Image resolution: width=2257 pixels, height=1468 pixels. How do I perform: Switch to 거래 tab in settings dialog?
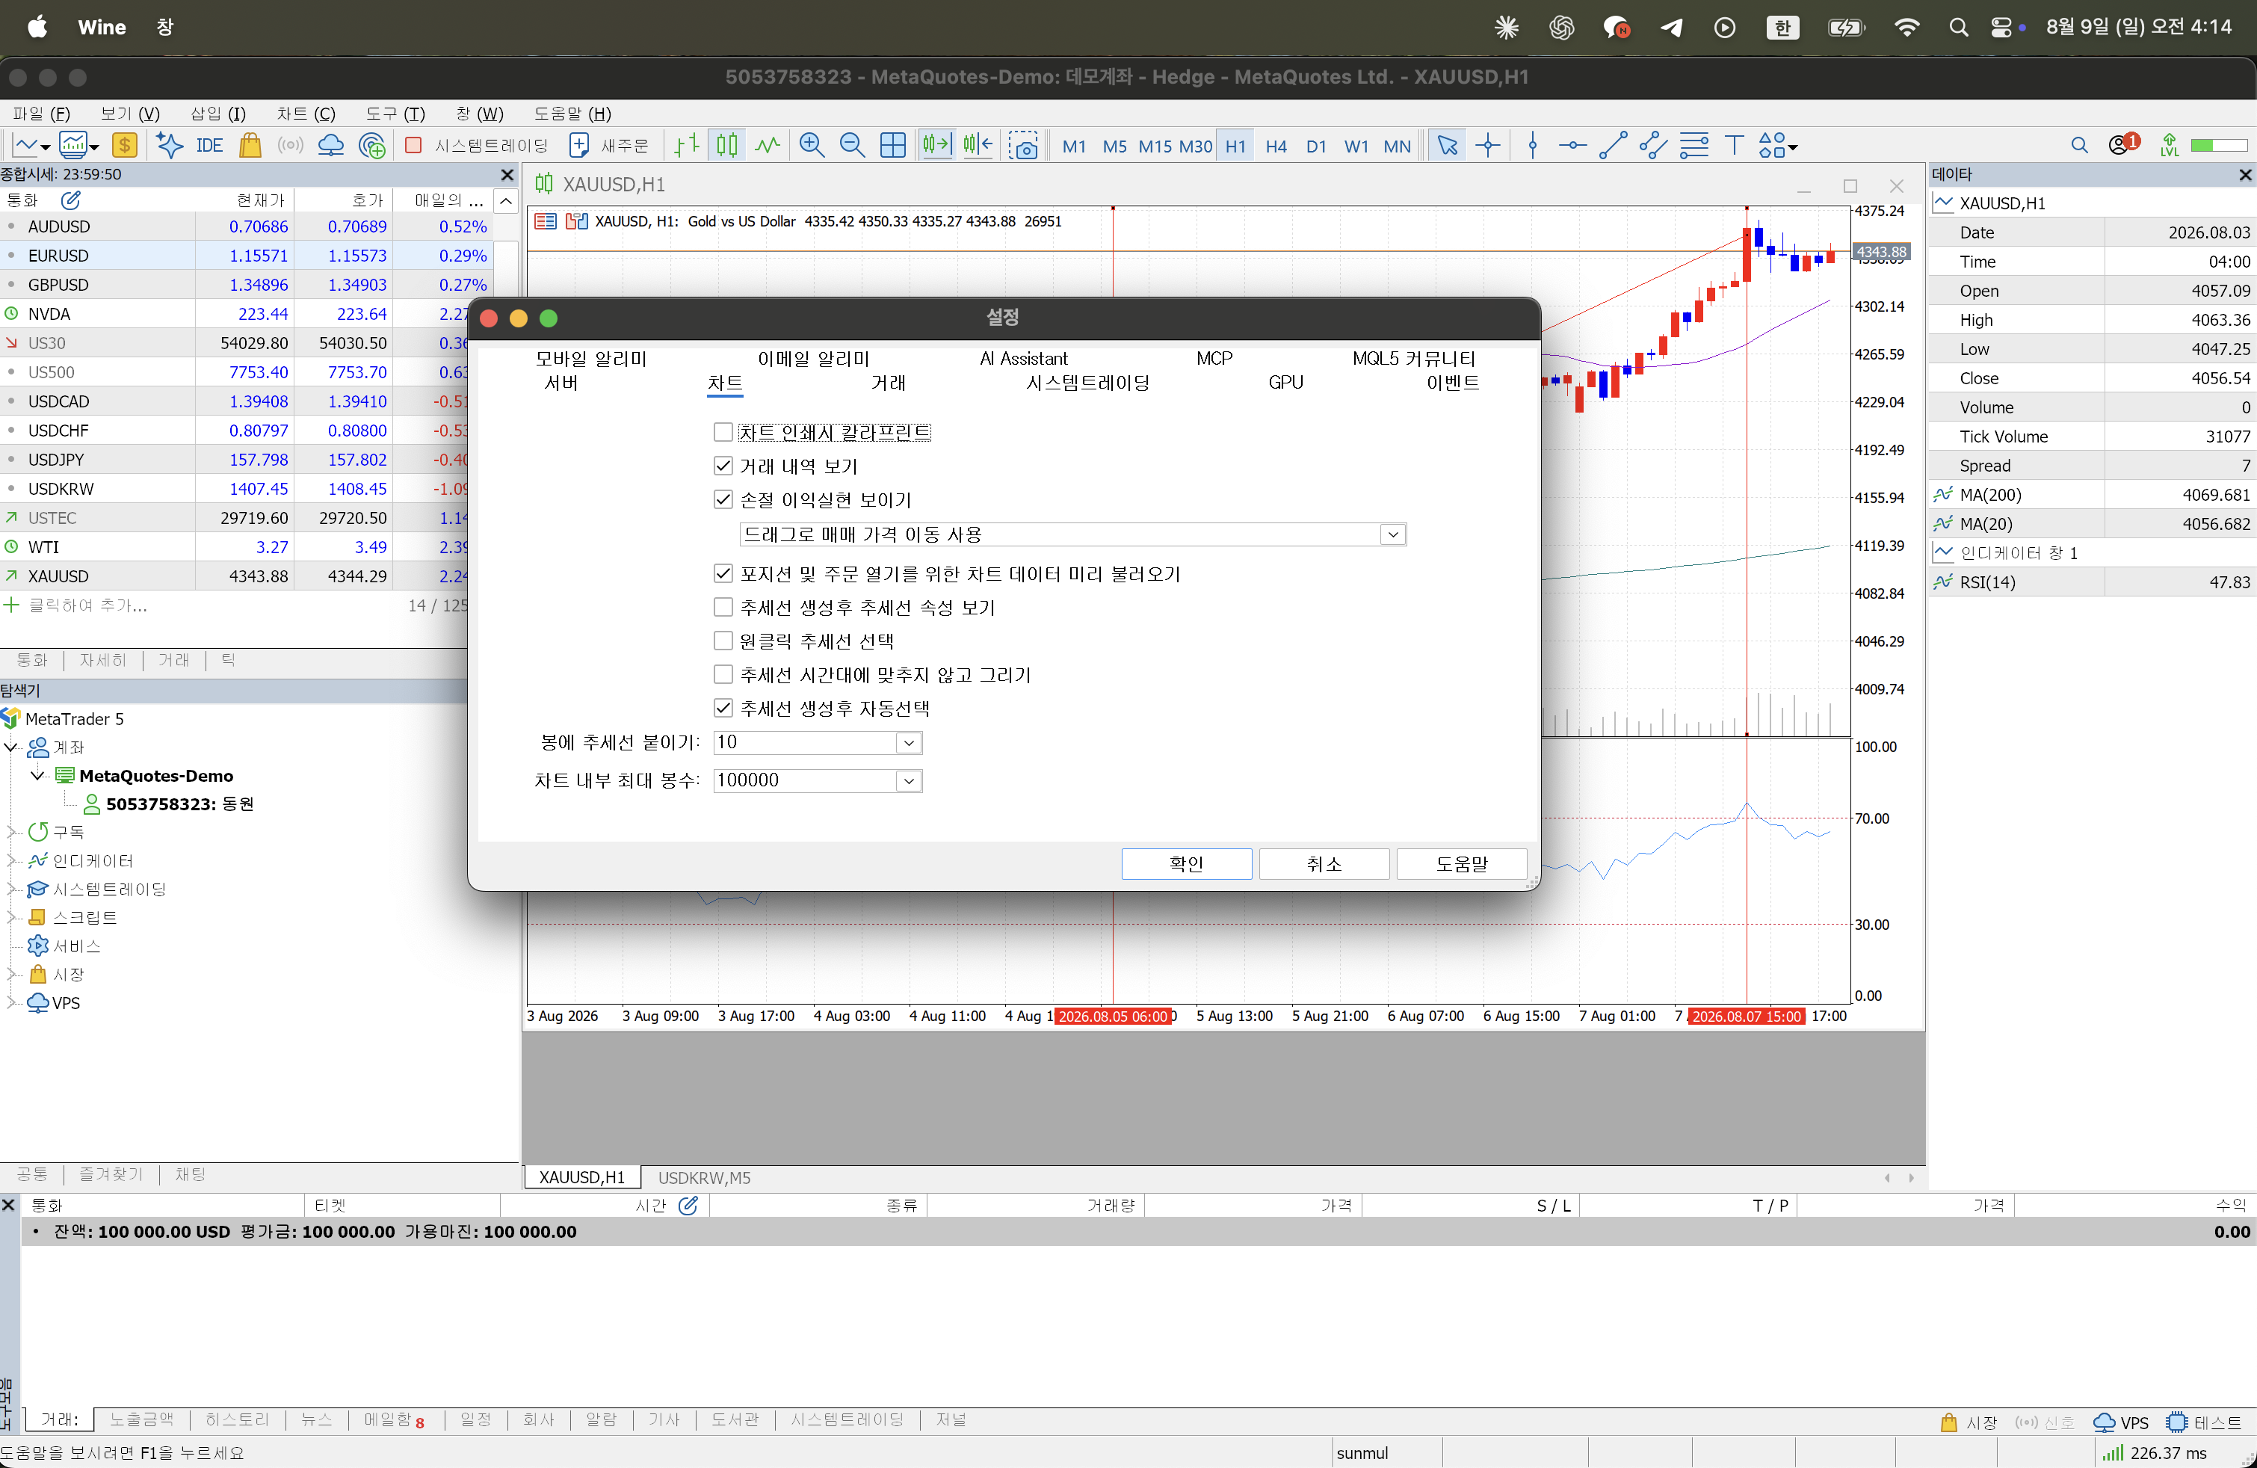point(889,383)
